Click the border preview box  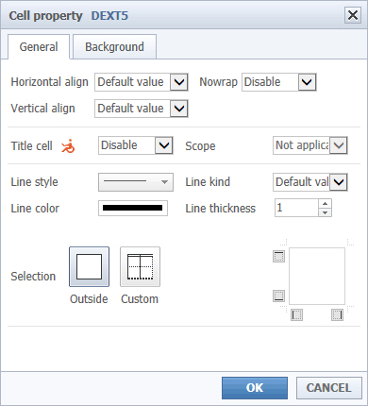pos(317,276)
